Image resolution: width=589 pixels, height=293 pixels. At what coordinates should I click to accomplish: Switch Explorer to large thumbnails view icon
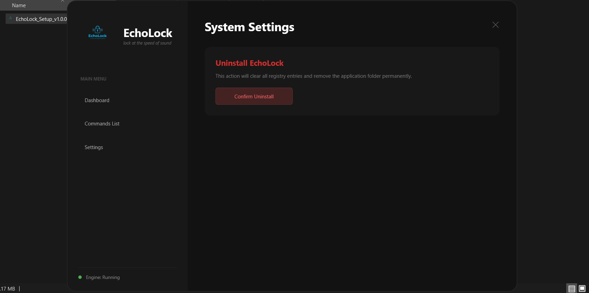coord(582,289)
